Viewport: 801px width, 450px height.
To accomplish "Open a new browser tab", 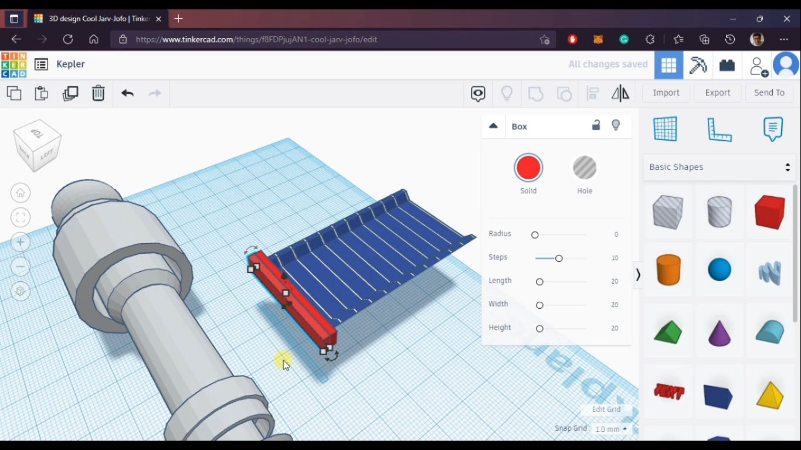I will tap(178, 19).
